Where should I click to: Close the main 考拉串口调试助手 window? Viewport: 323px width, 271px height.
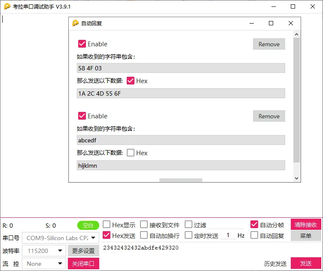[x=313, y=6]
